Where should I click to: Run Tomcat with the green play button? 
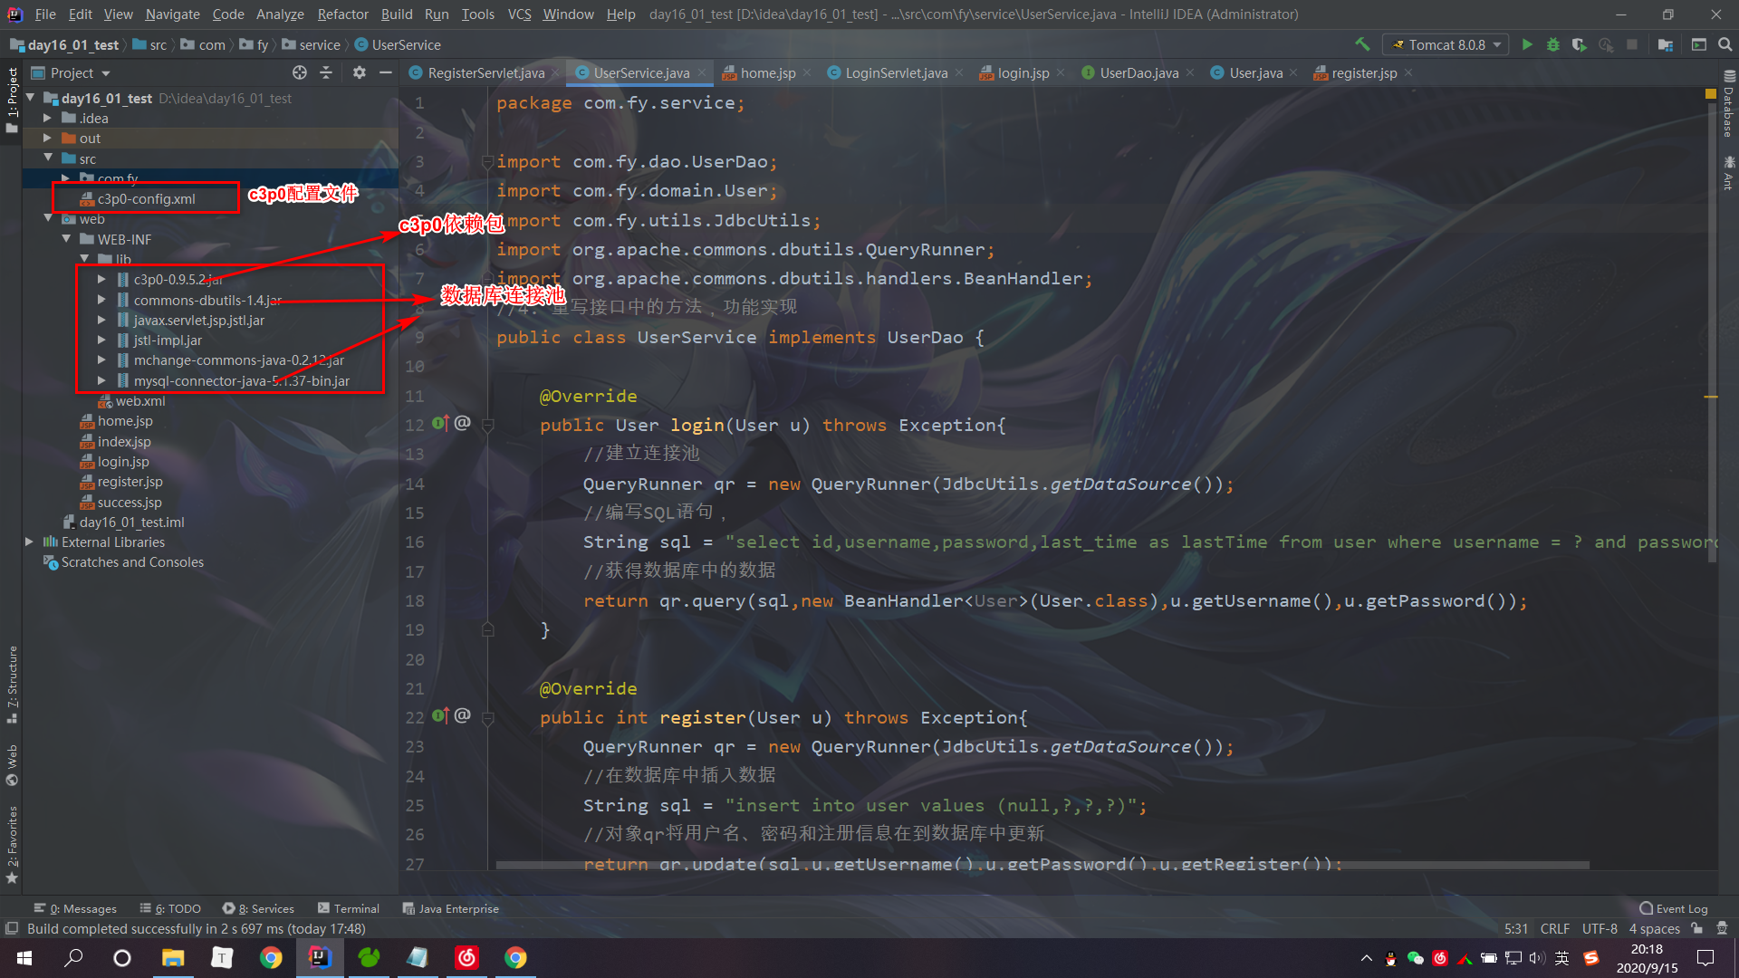(1527, 44)
